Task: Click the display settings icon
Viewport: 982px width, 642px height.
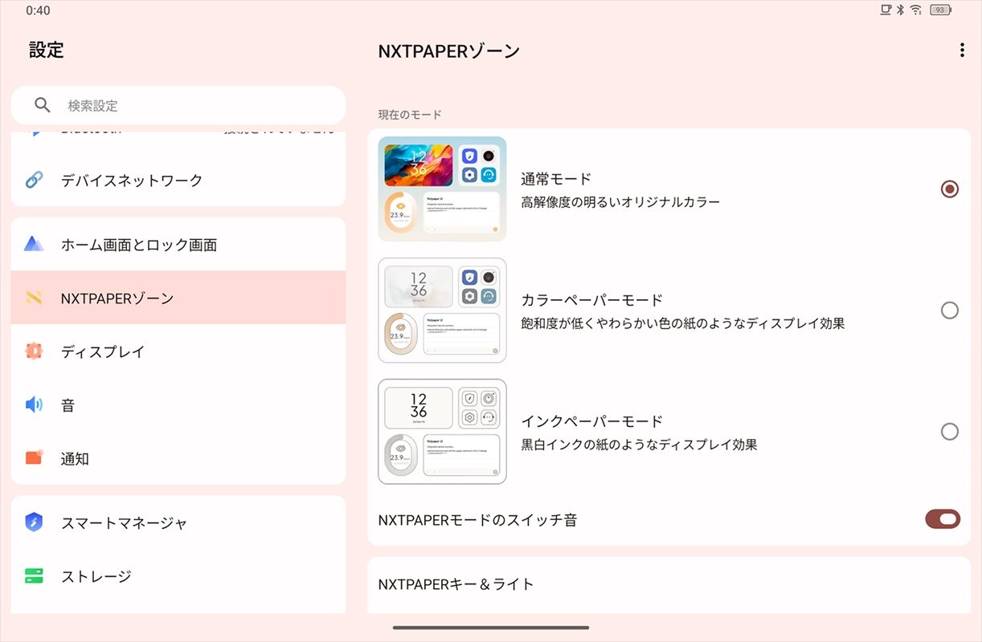Action: 34,351
